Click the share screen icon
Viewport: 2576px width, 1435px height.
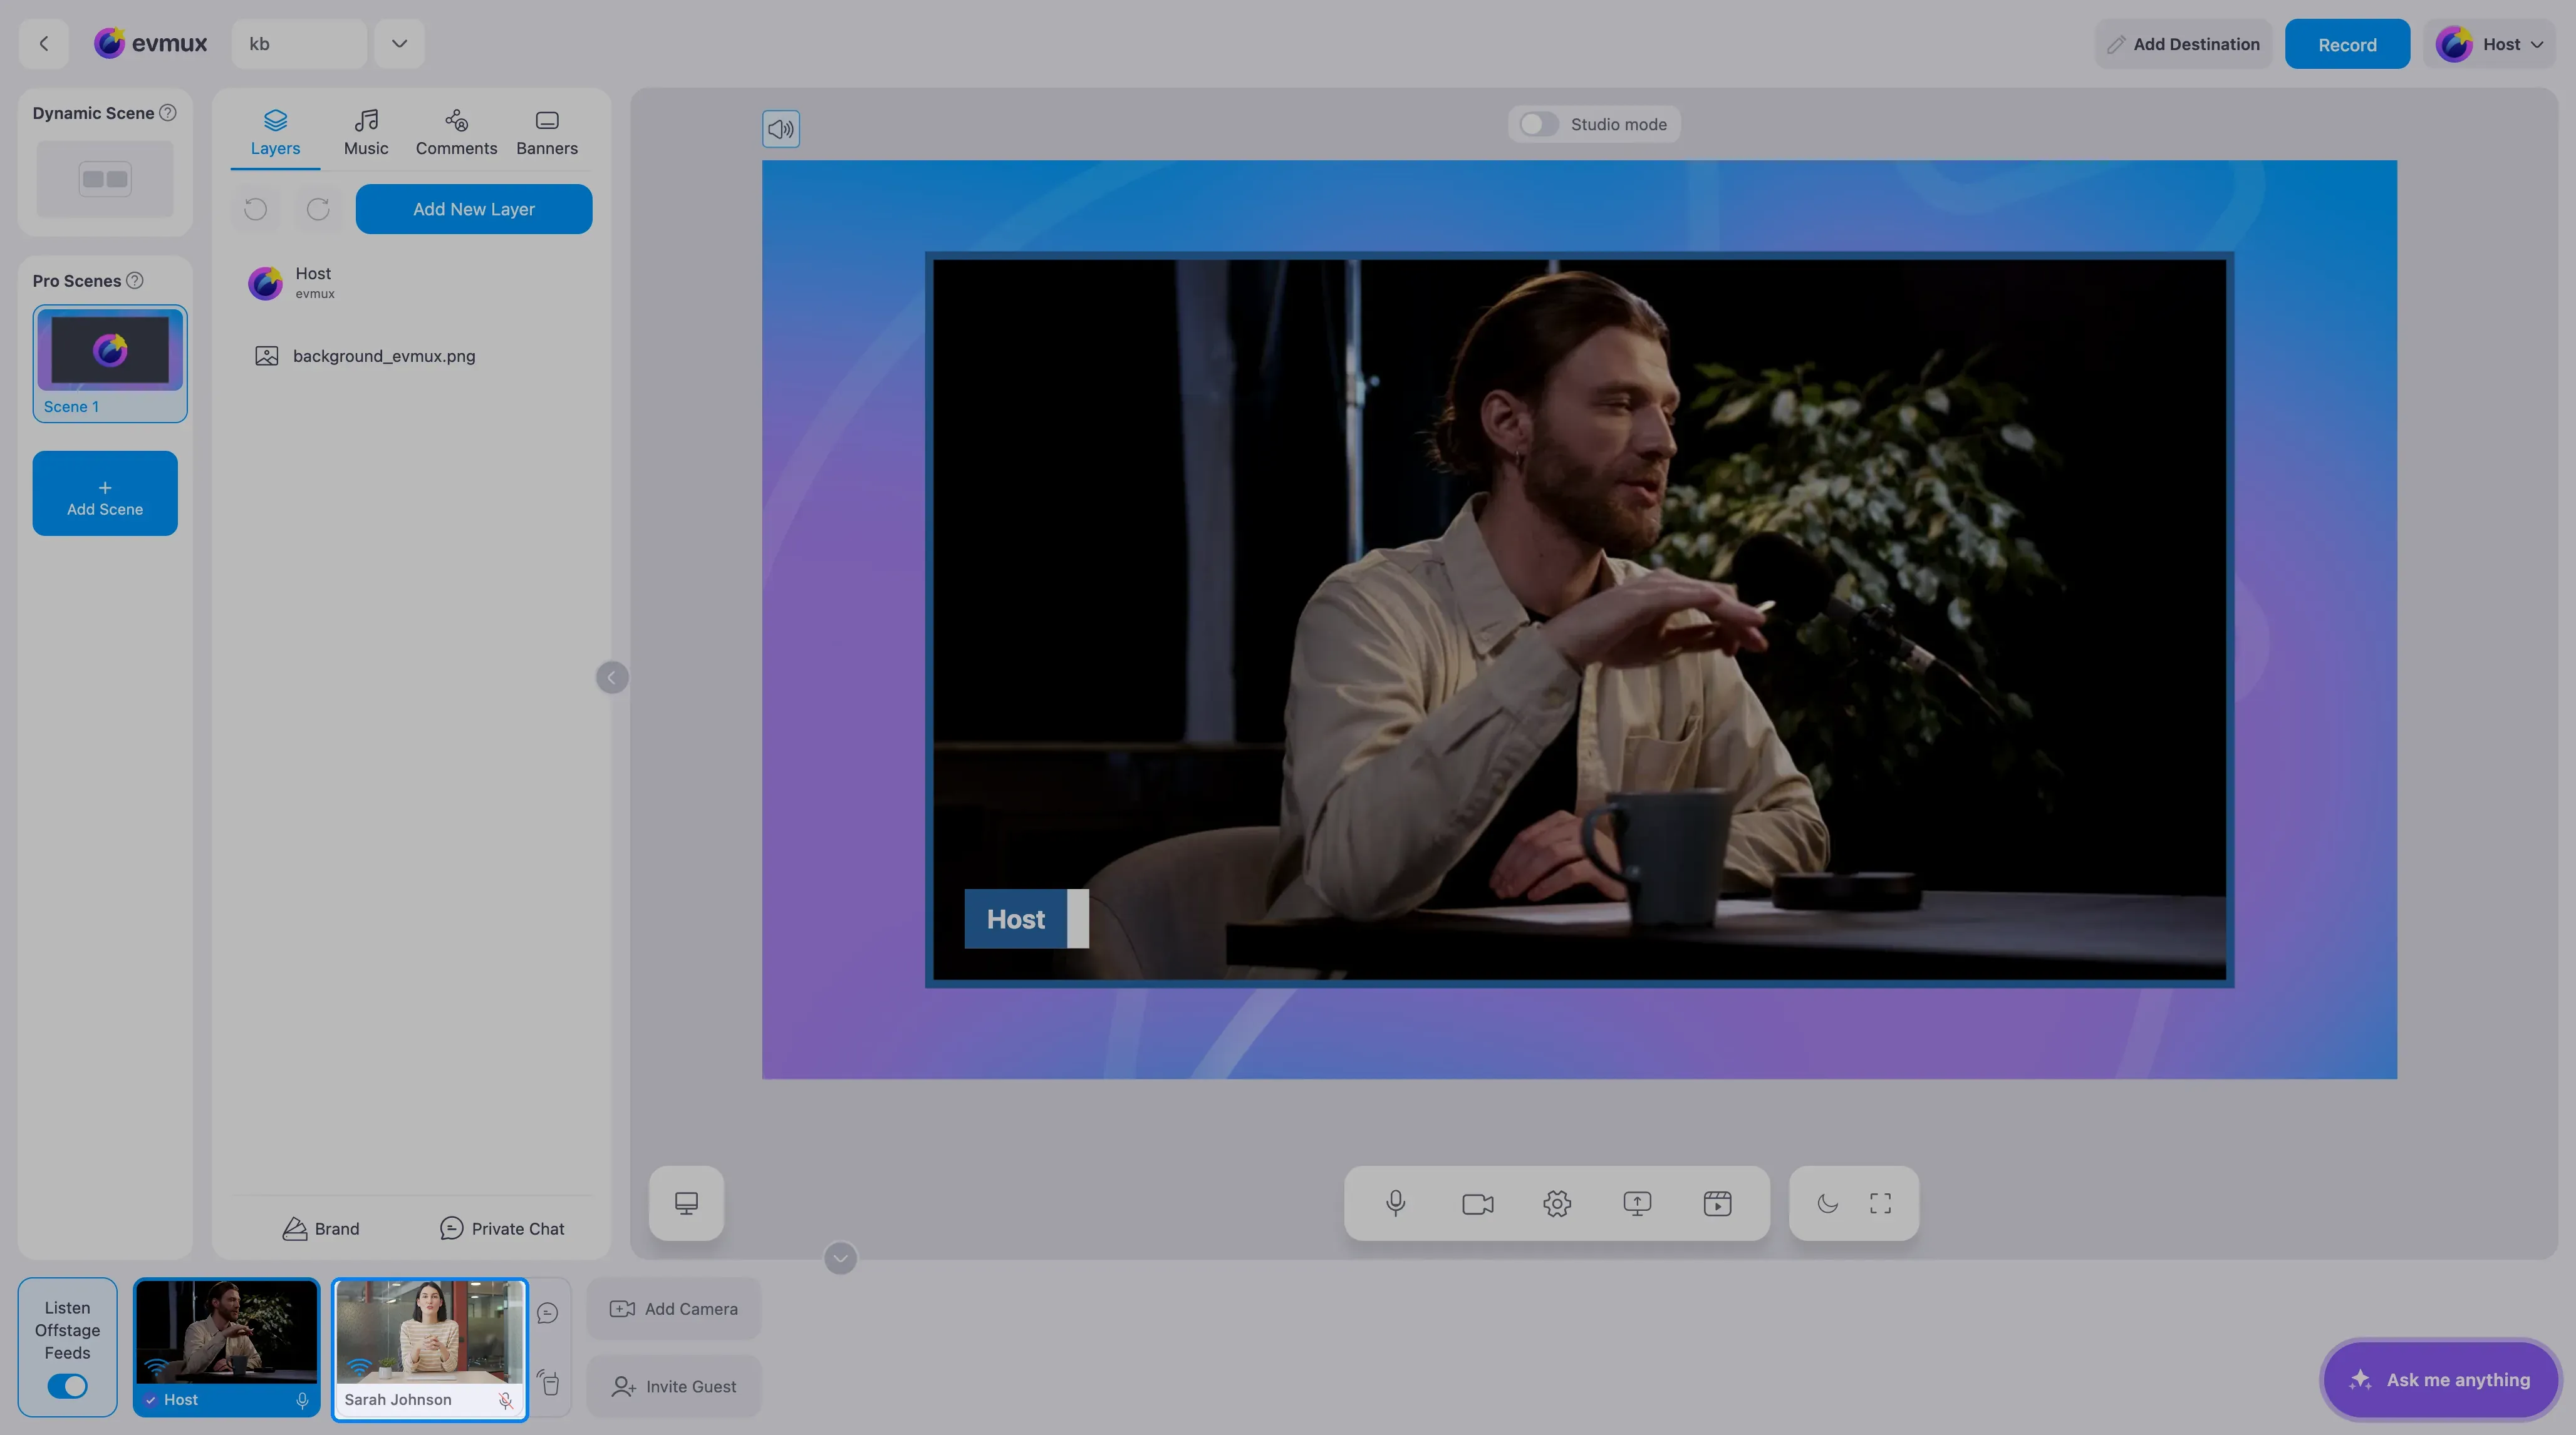tap(1637, 1203)
